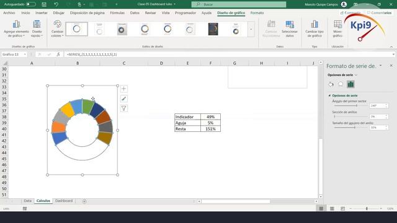The height and width of the screenshot is (223, 397).
Task: Open Fill and Line paint bucket tab
Action: [331, 84]
